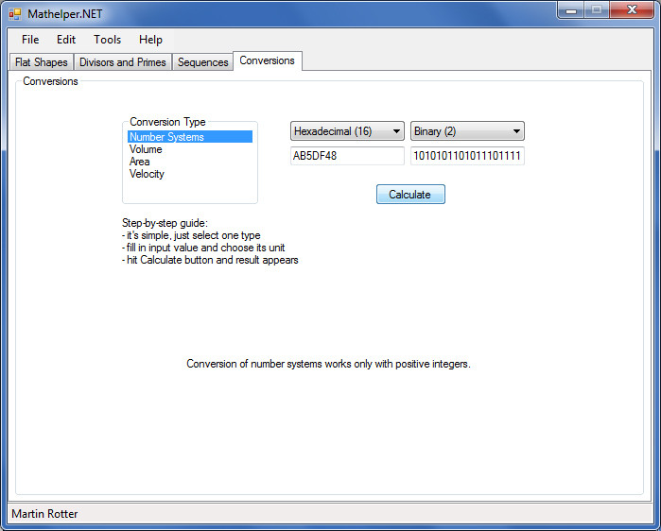Select the Conversions tab
661x531 pixels.
point(268,60)
